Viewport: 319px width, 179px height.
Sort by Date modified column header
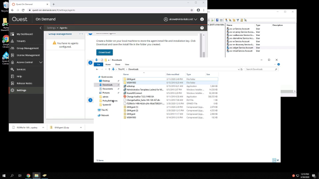[x=172, y=75]
